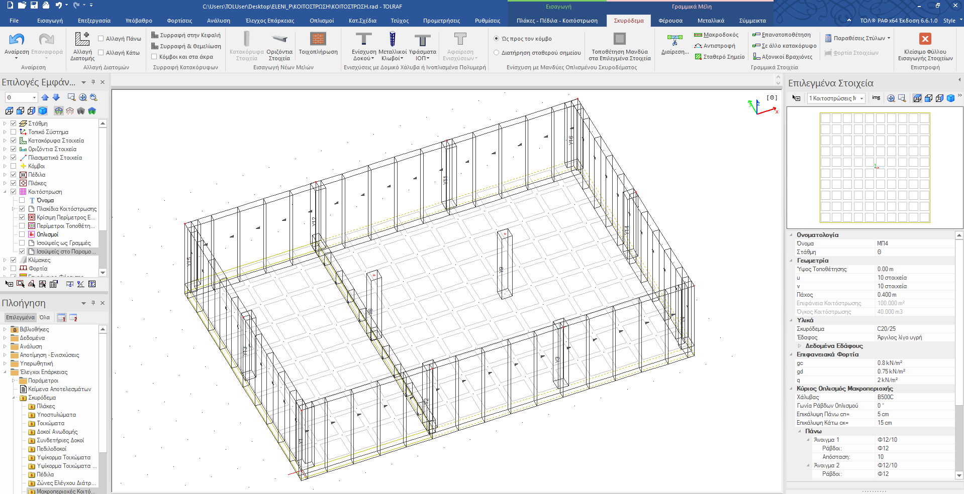Click the Αλλαγή Διατομής icon
This screenshot has width=964, height=494.
[82, 40]
